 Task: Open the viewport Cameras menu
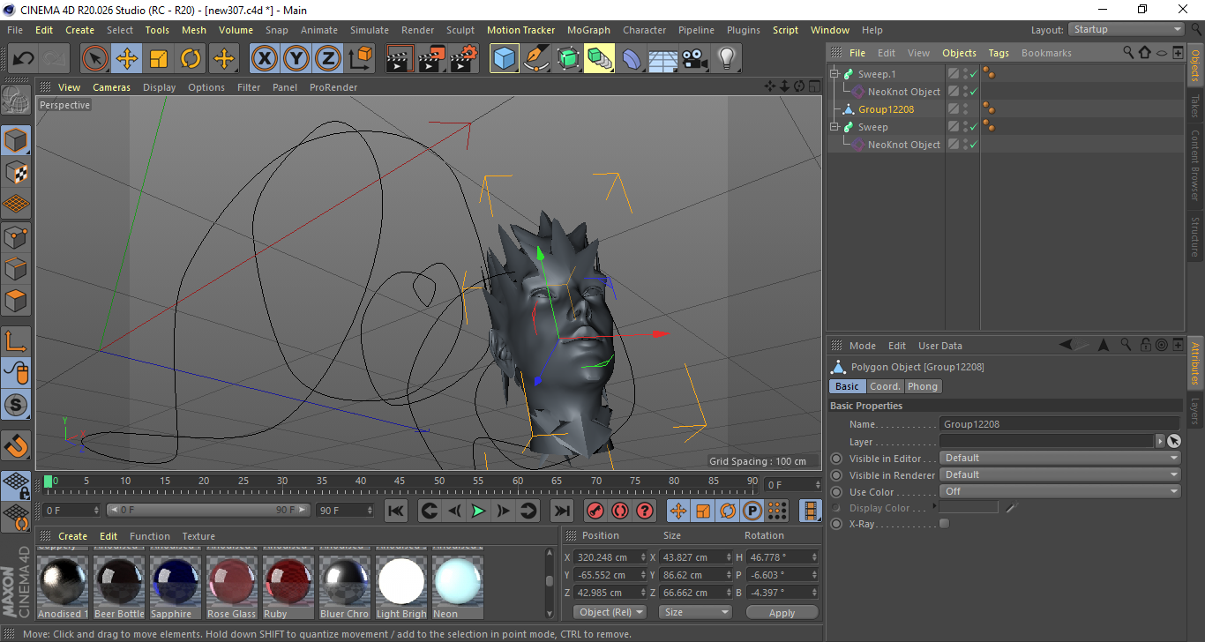coord(111,87)
